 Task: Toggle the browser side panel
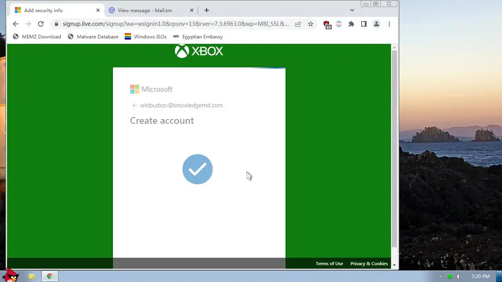click(364, 24)
